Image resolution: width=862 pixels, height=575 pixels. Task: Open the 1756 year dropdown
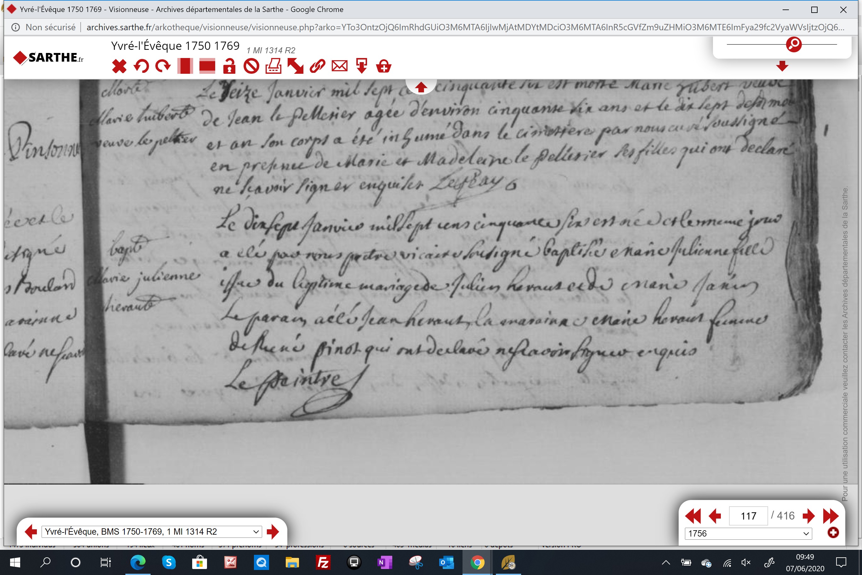[748, 534]
